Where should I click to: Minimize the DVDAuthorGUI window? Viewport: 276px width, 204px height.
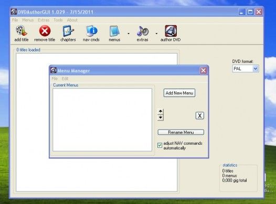[x=241, y=12]
